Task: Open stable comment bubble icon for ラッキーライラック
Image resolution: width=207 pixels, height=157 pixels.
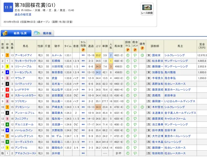Action: pos(135,61)
